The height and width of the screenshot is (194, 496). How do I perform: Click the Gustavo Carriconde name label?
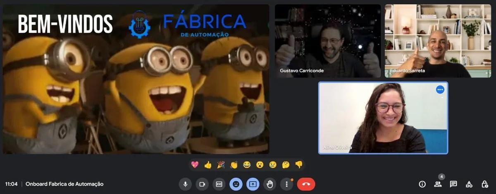302,71
